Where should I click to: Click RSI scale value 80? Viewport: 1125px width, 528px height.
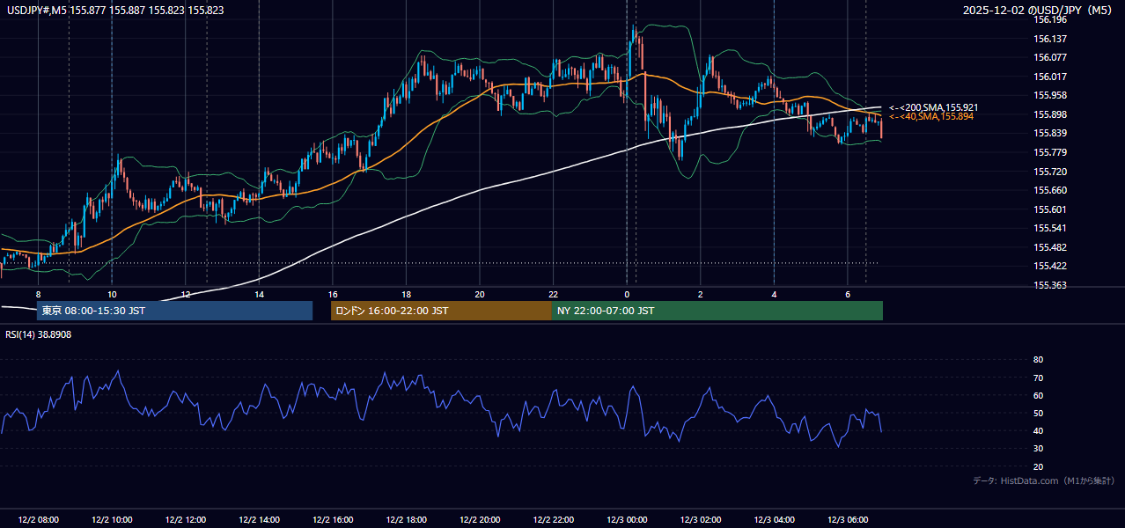(1039, 360)
